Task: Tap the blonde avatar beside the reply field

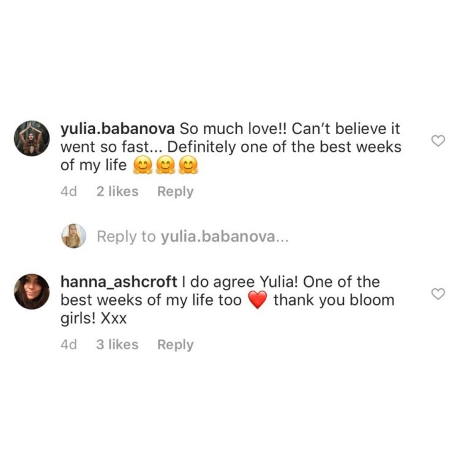Action: pos(73,236)
